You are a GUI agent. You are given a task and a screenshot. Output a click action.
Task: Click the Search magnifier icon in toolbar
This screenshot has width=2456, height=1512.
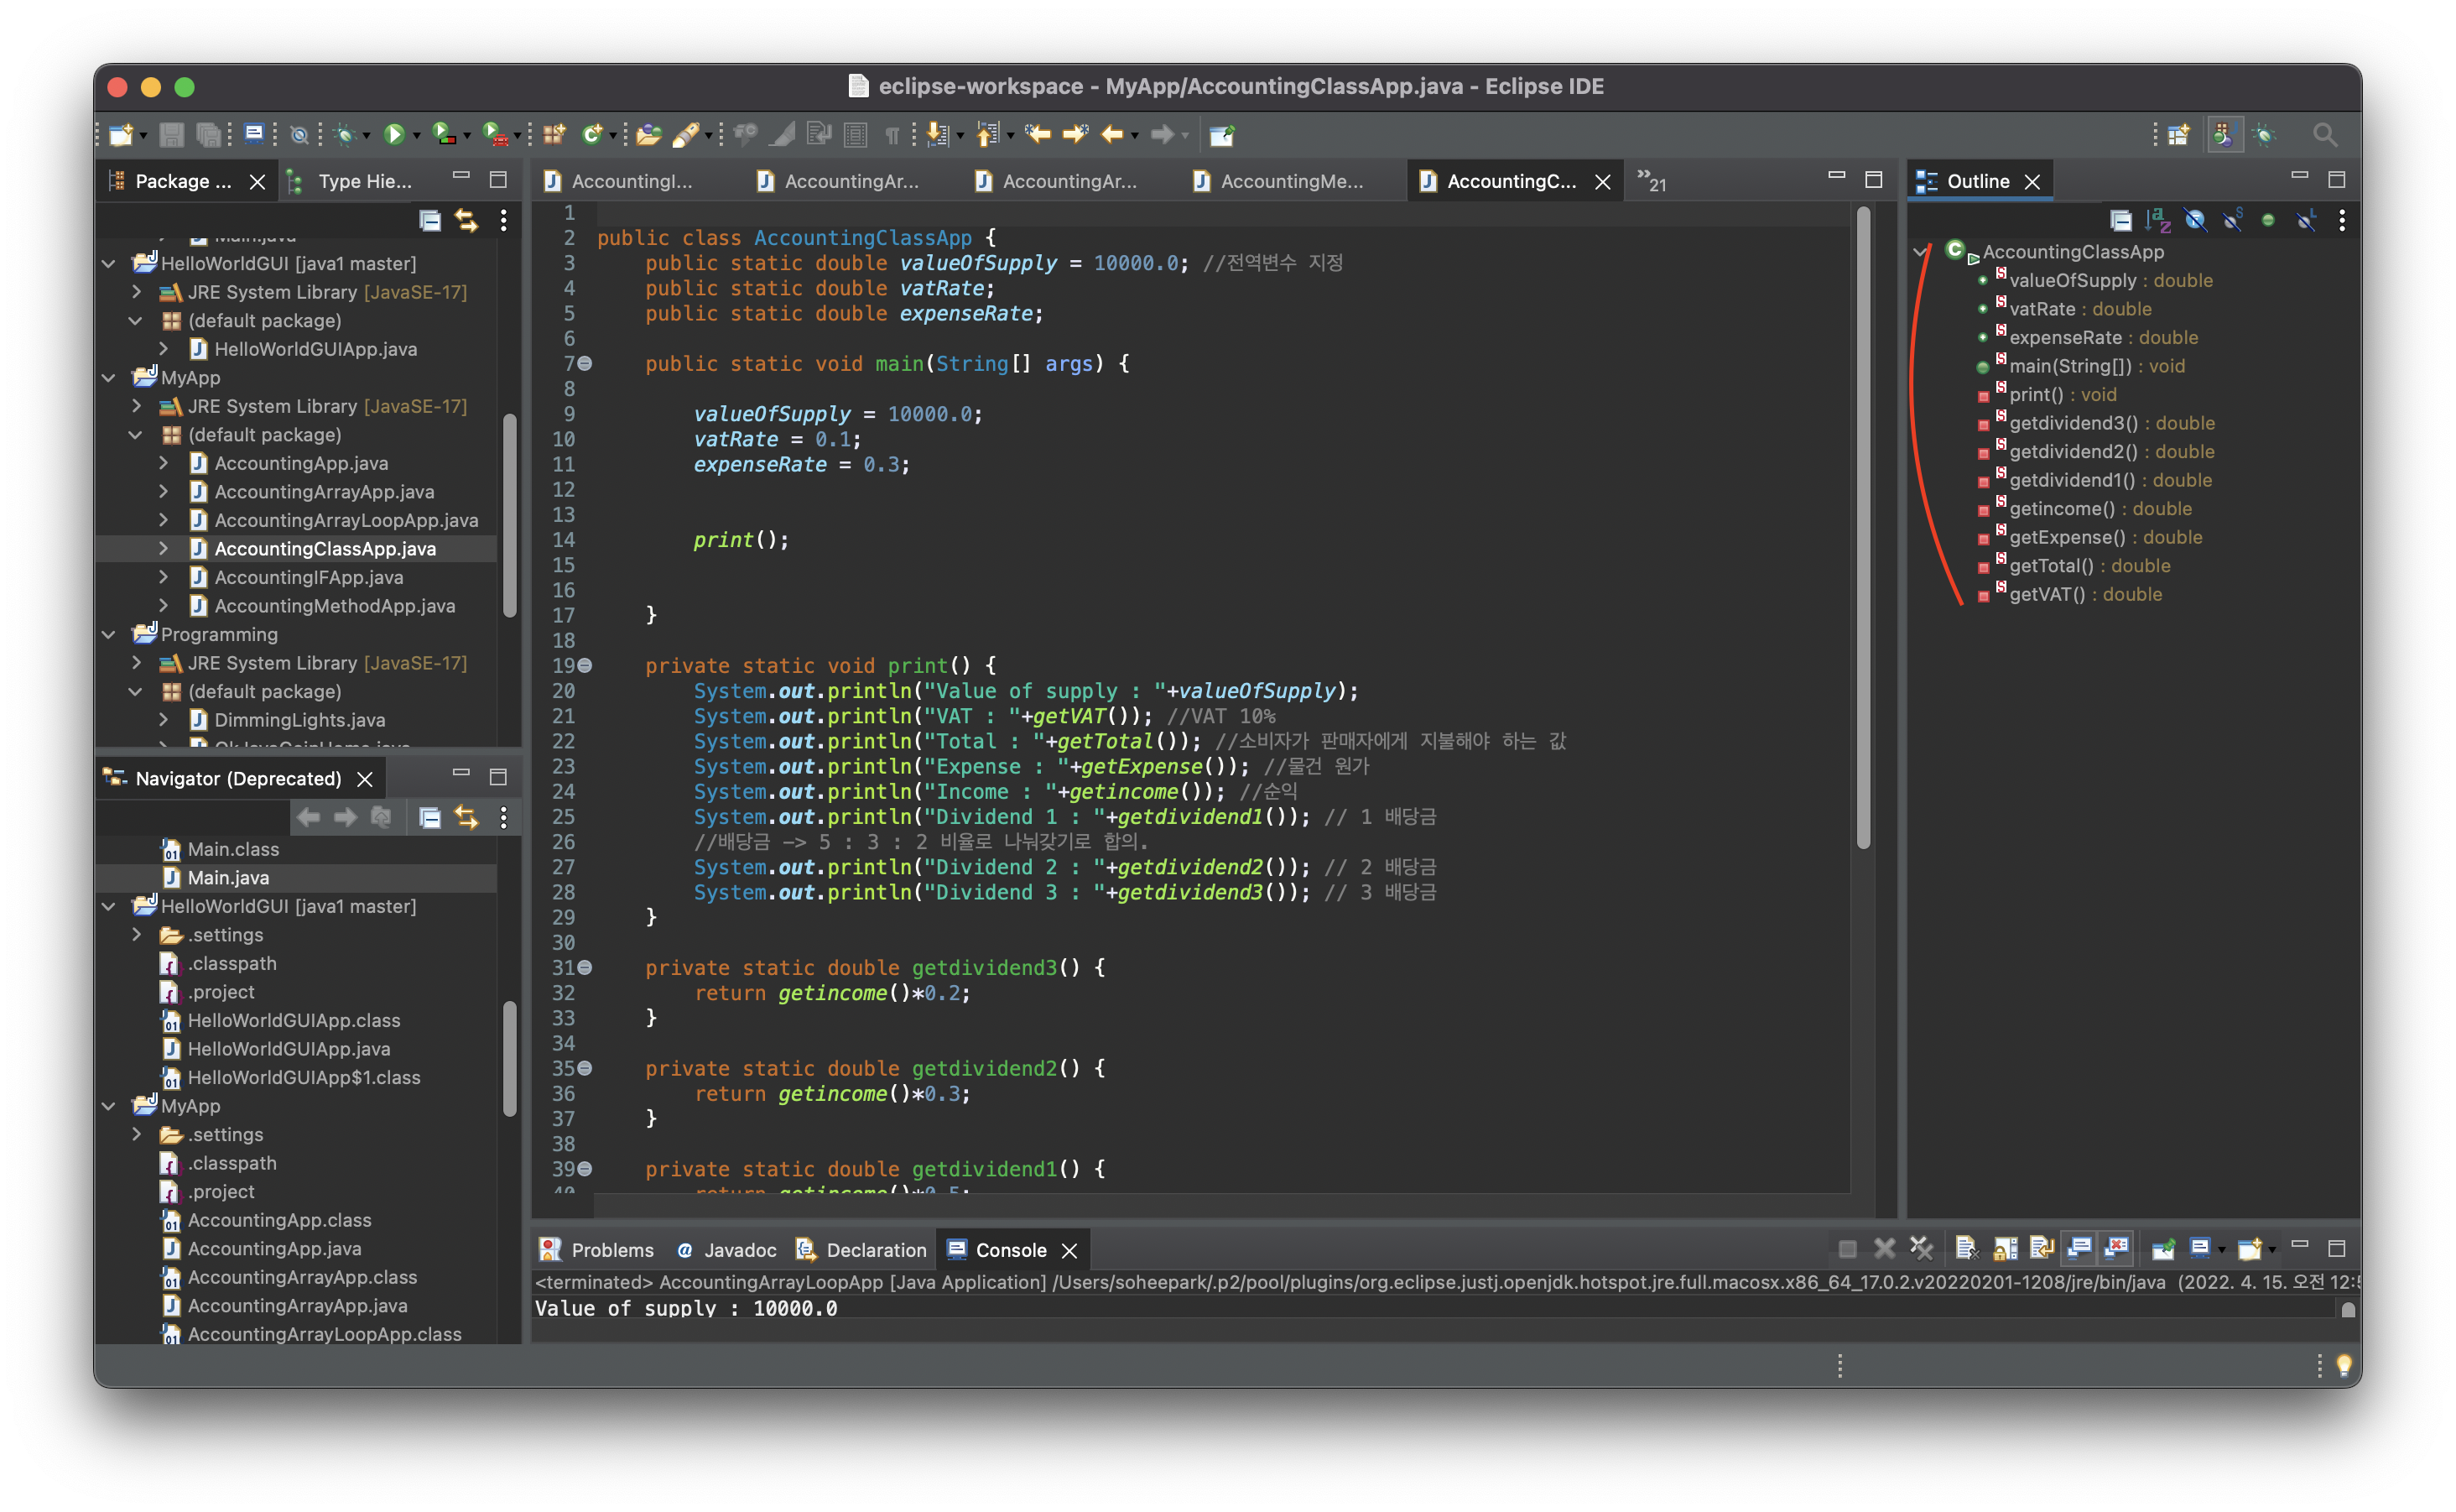(x=2324, y=134)
